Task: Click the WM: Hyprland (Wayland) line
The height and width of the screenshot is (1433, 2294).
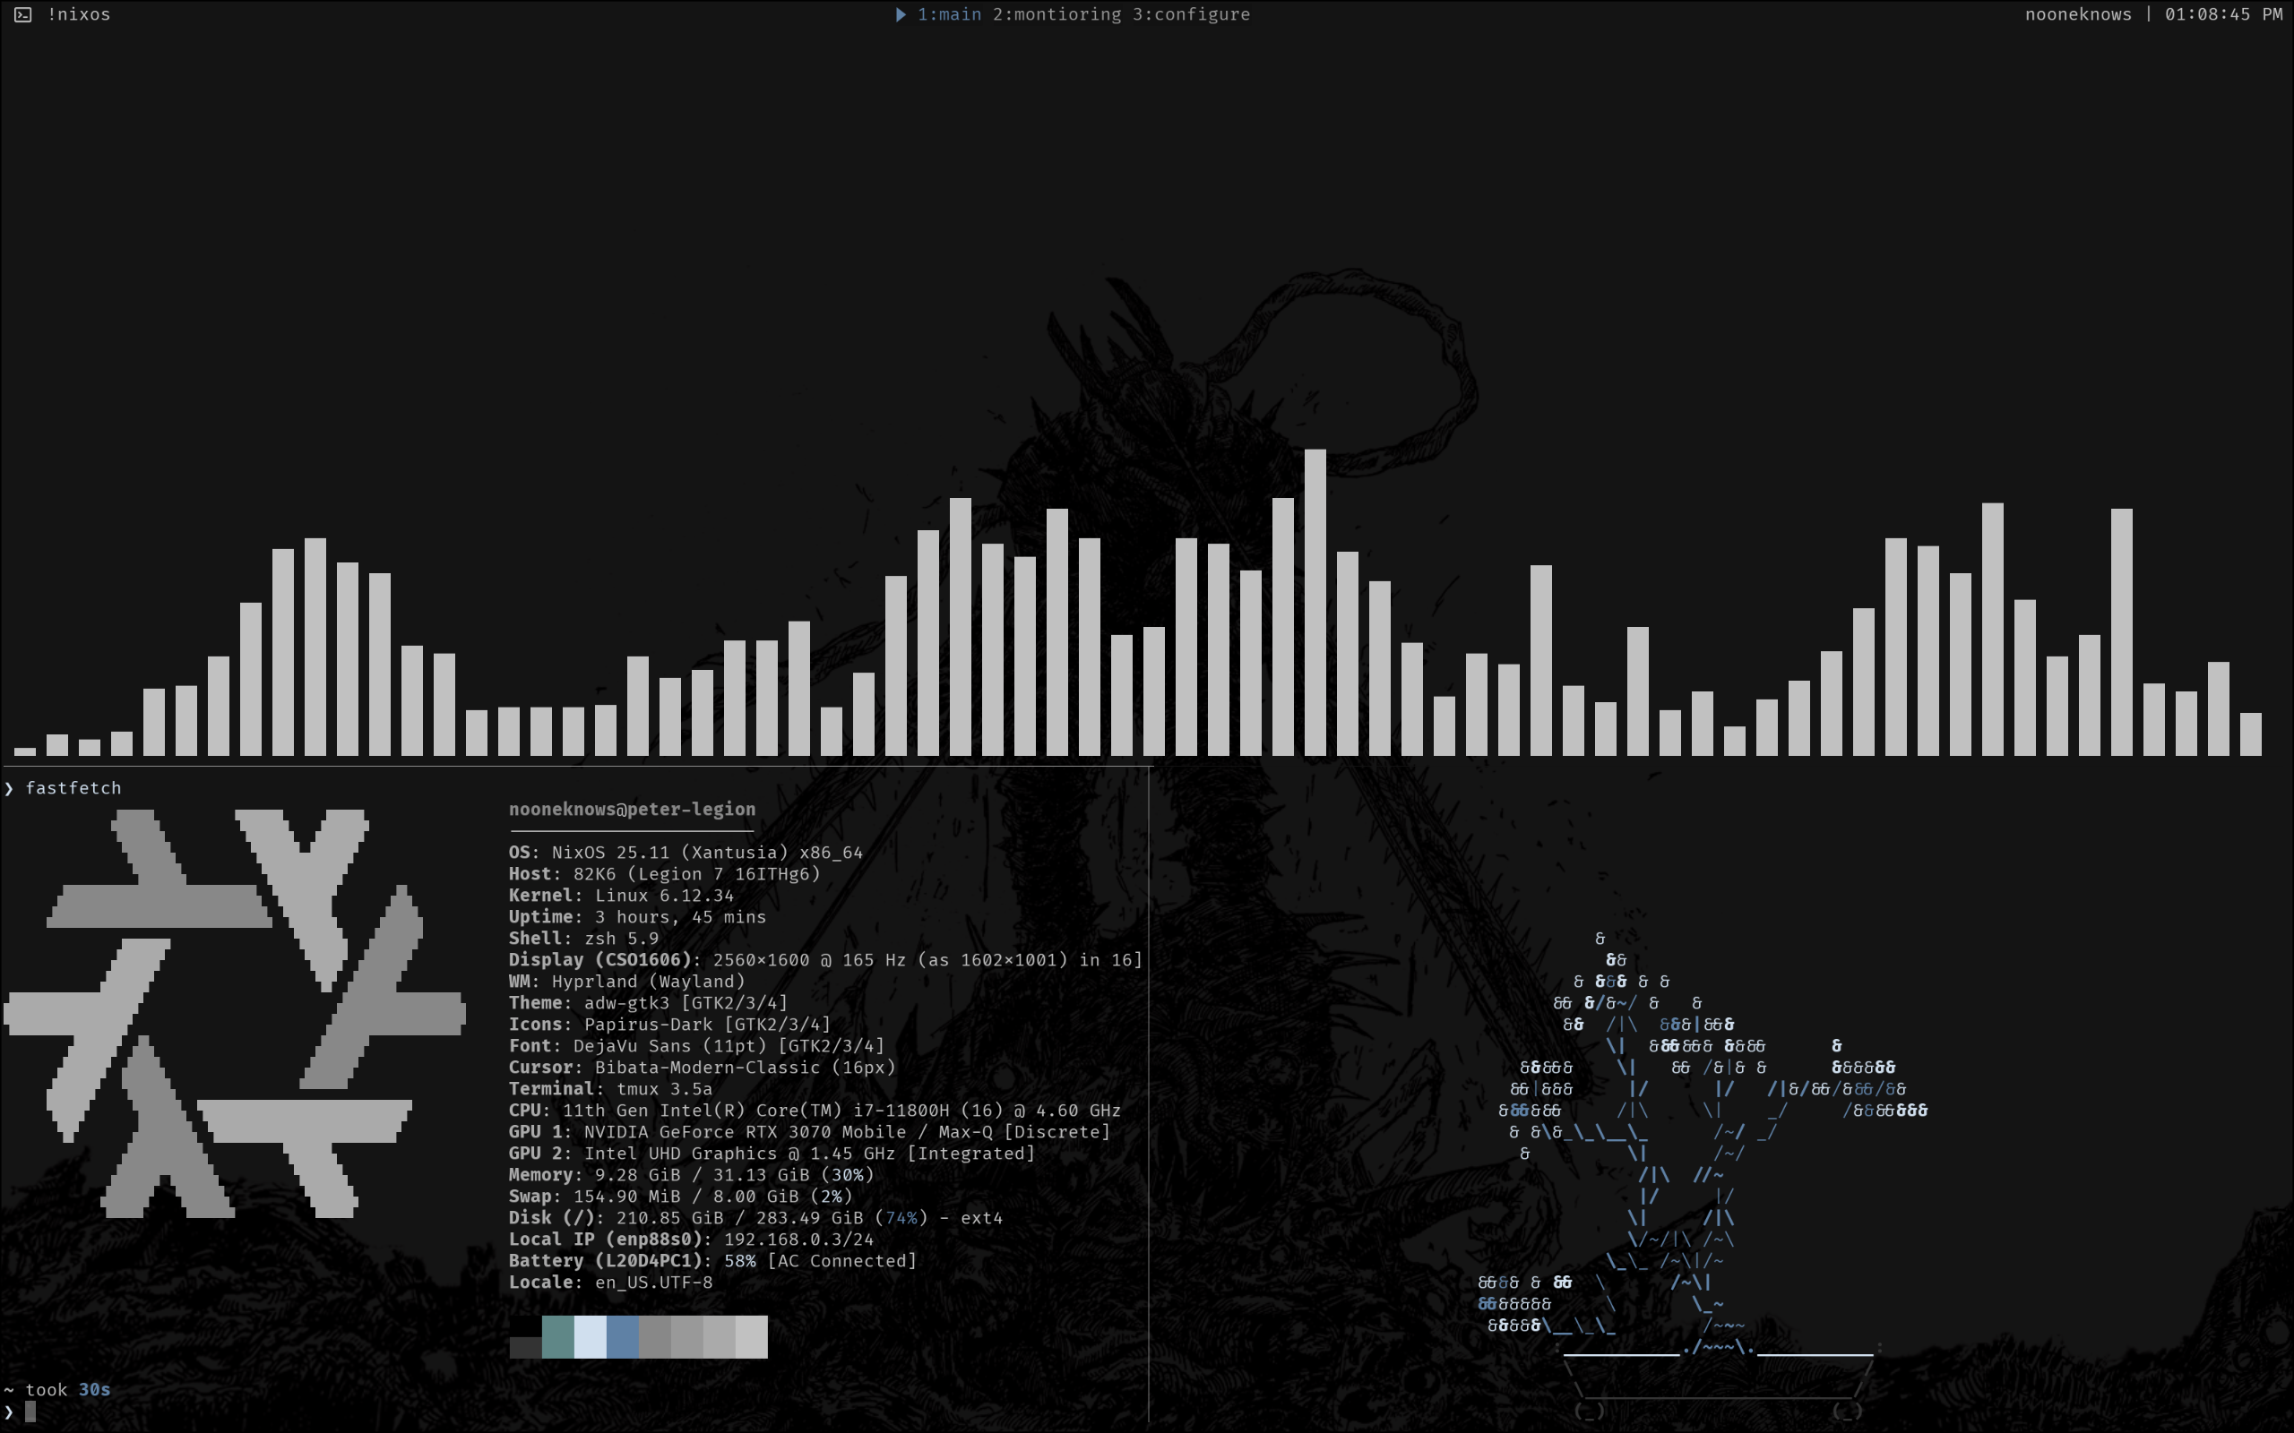Action: (x=626, y=981)
